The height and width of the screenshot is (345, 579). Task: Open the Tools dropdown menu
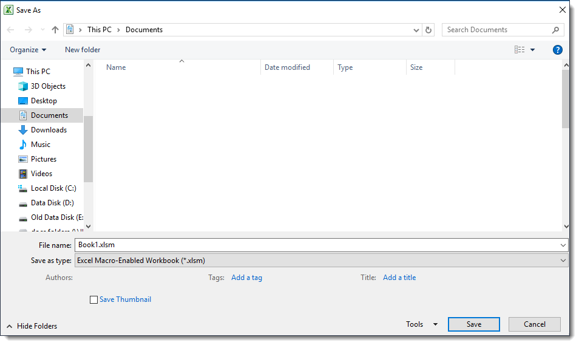click(x=421, y=324)
